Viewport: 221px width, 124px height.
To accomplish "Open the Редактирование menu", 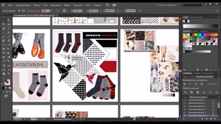I will [23, 5].
